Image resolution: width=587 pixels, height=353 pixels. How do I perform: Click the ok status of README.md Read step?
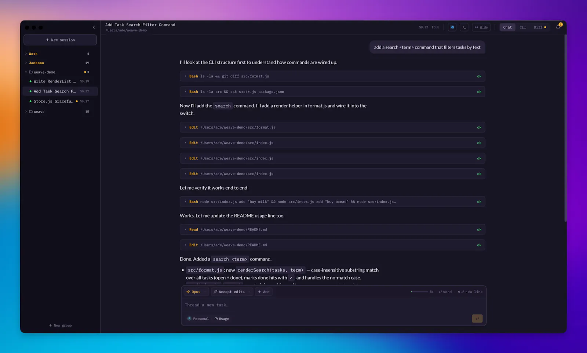479,229
